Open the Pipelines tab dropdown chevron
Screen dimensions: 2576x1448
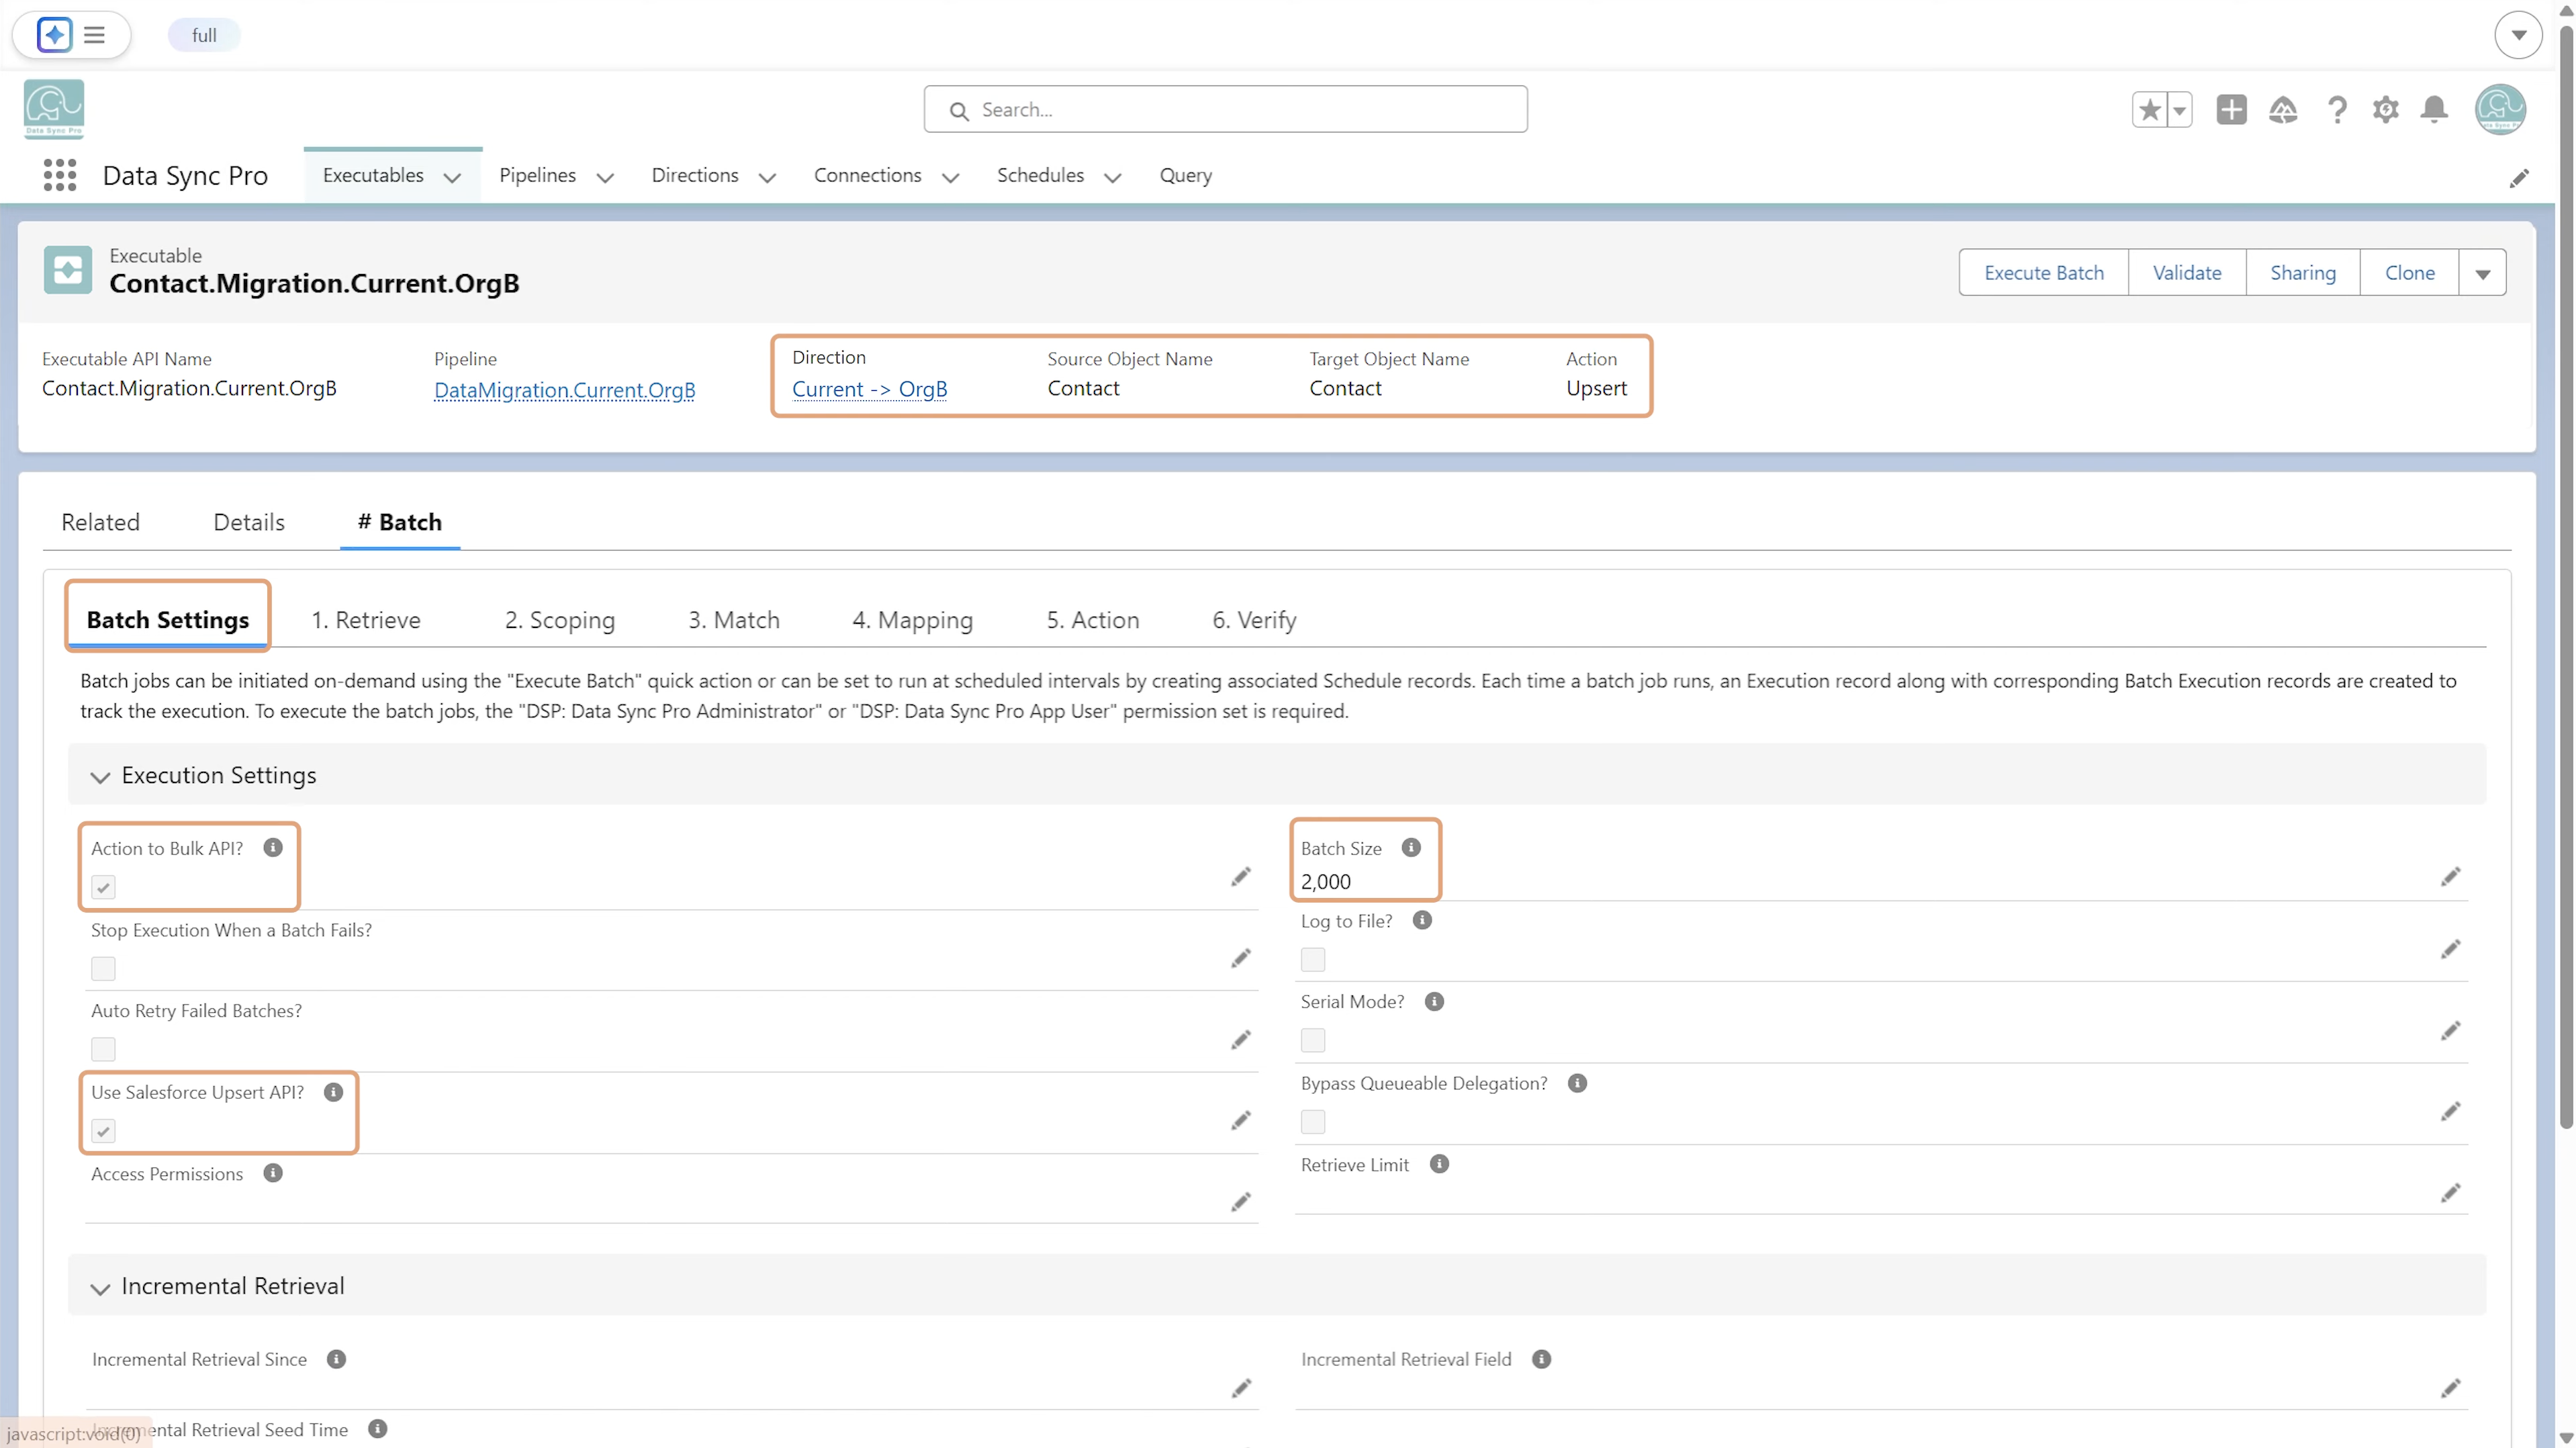(x=605, y=177)
